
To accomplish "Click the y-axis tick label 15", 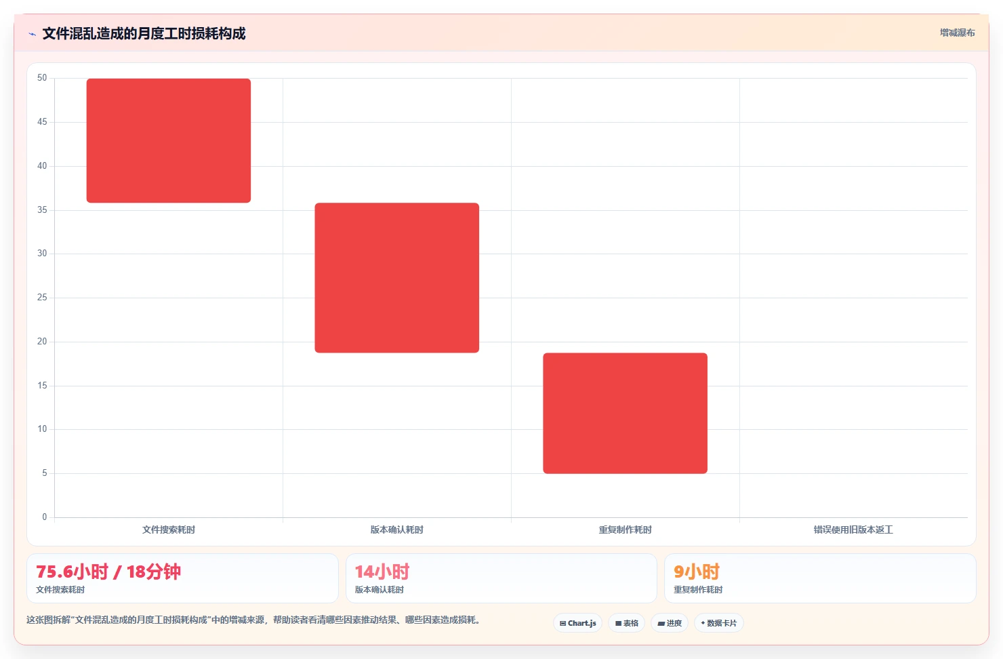I will (x=42, y=386).
